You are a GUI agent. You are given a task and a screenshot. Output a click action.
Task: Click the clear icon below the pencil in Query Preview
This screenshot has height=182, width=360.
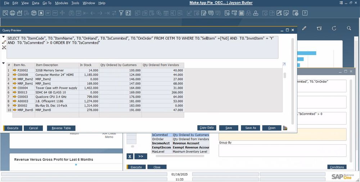coord(4,47)
